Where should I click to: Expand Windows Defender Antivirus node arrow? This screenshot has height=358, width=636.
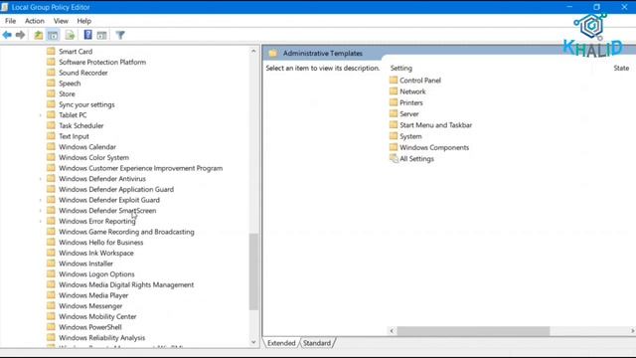click(40, 179)
